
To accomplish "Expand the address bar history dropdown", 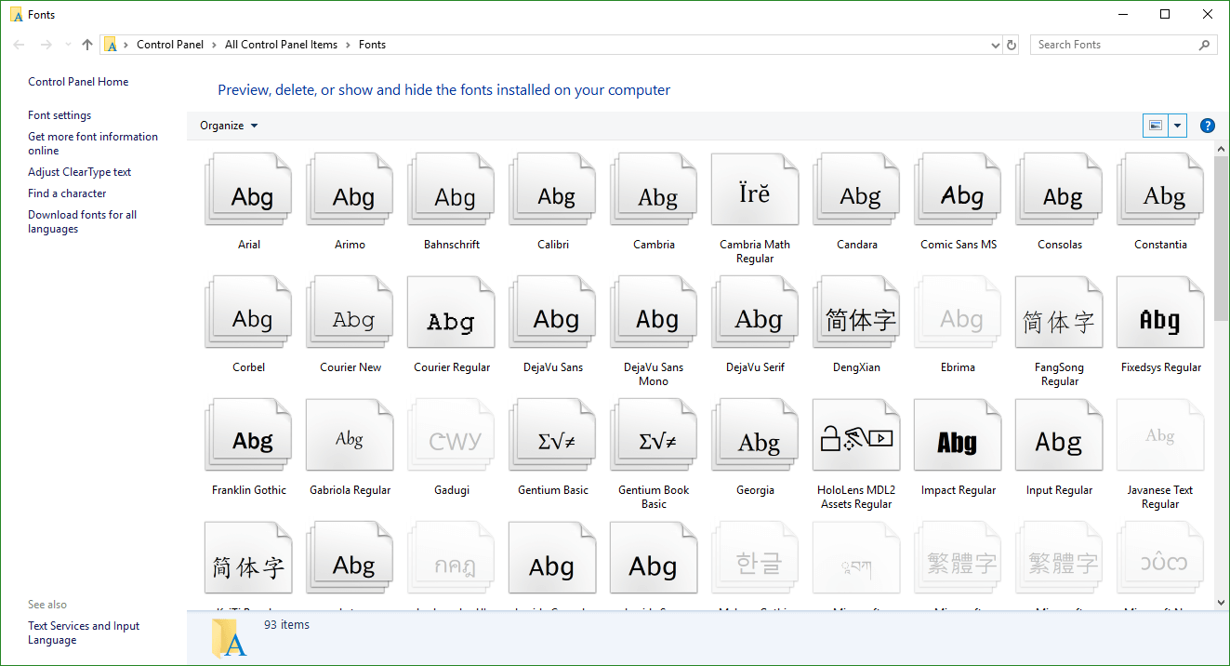I will 996,45.
